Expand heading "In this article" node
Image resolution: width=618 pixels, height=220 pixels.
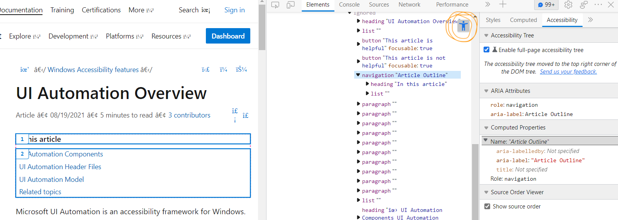(x=367, y=84)
